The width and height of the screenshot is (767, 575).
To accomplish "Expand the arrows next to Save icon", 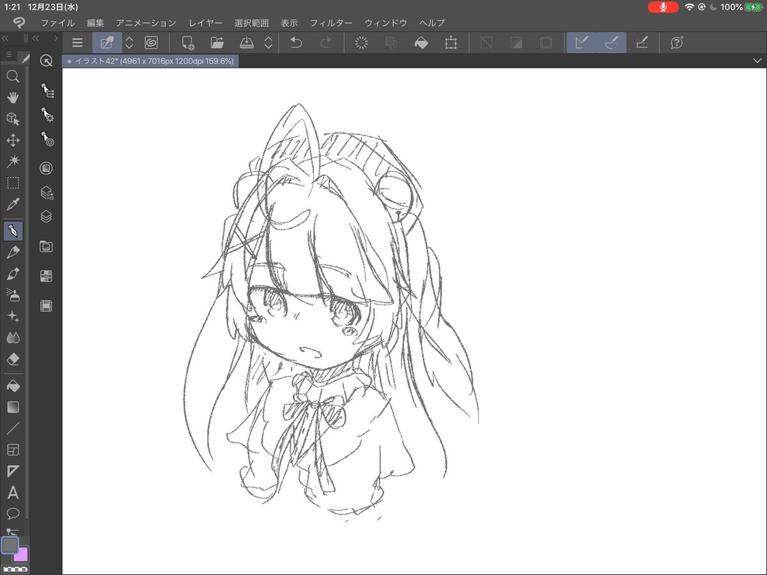I will [x=268, y=43].
